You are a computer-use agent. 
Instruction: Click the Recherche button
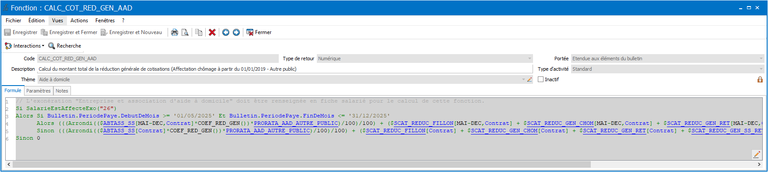coord(65,46)
